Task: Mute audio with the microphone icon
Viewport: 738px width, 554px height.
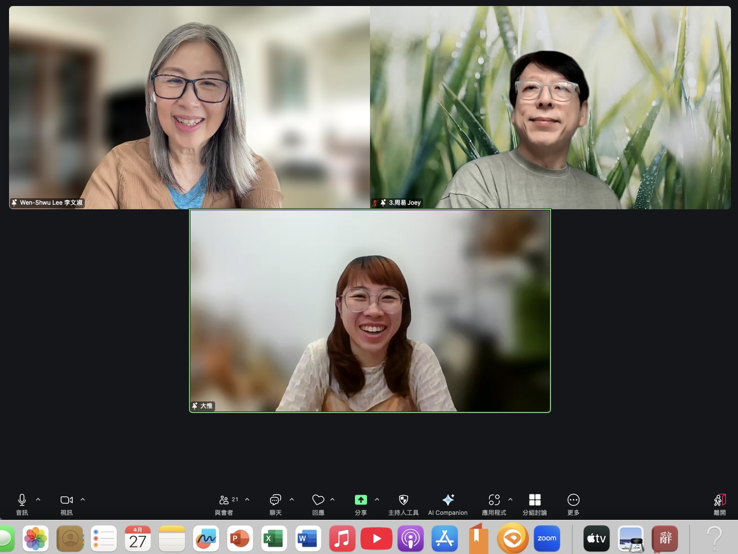Action: point(22,500)
